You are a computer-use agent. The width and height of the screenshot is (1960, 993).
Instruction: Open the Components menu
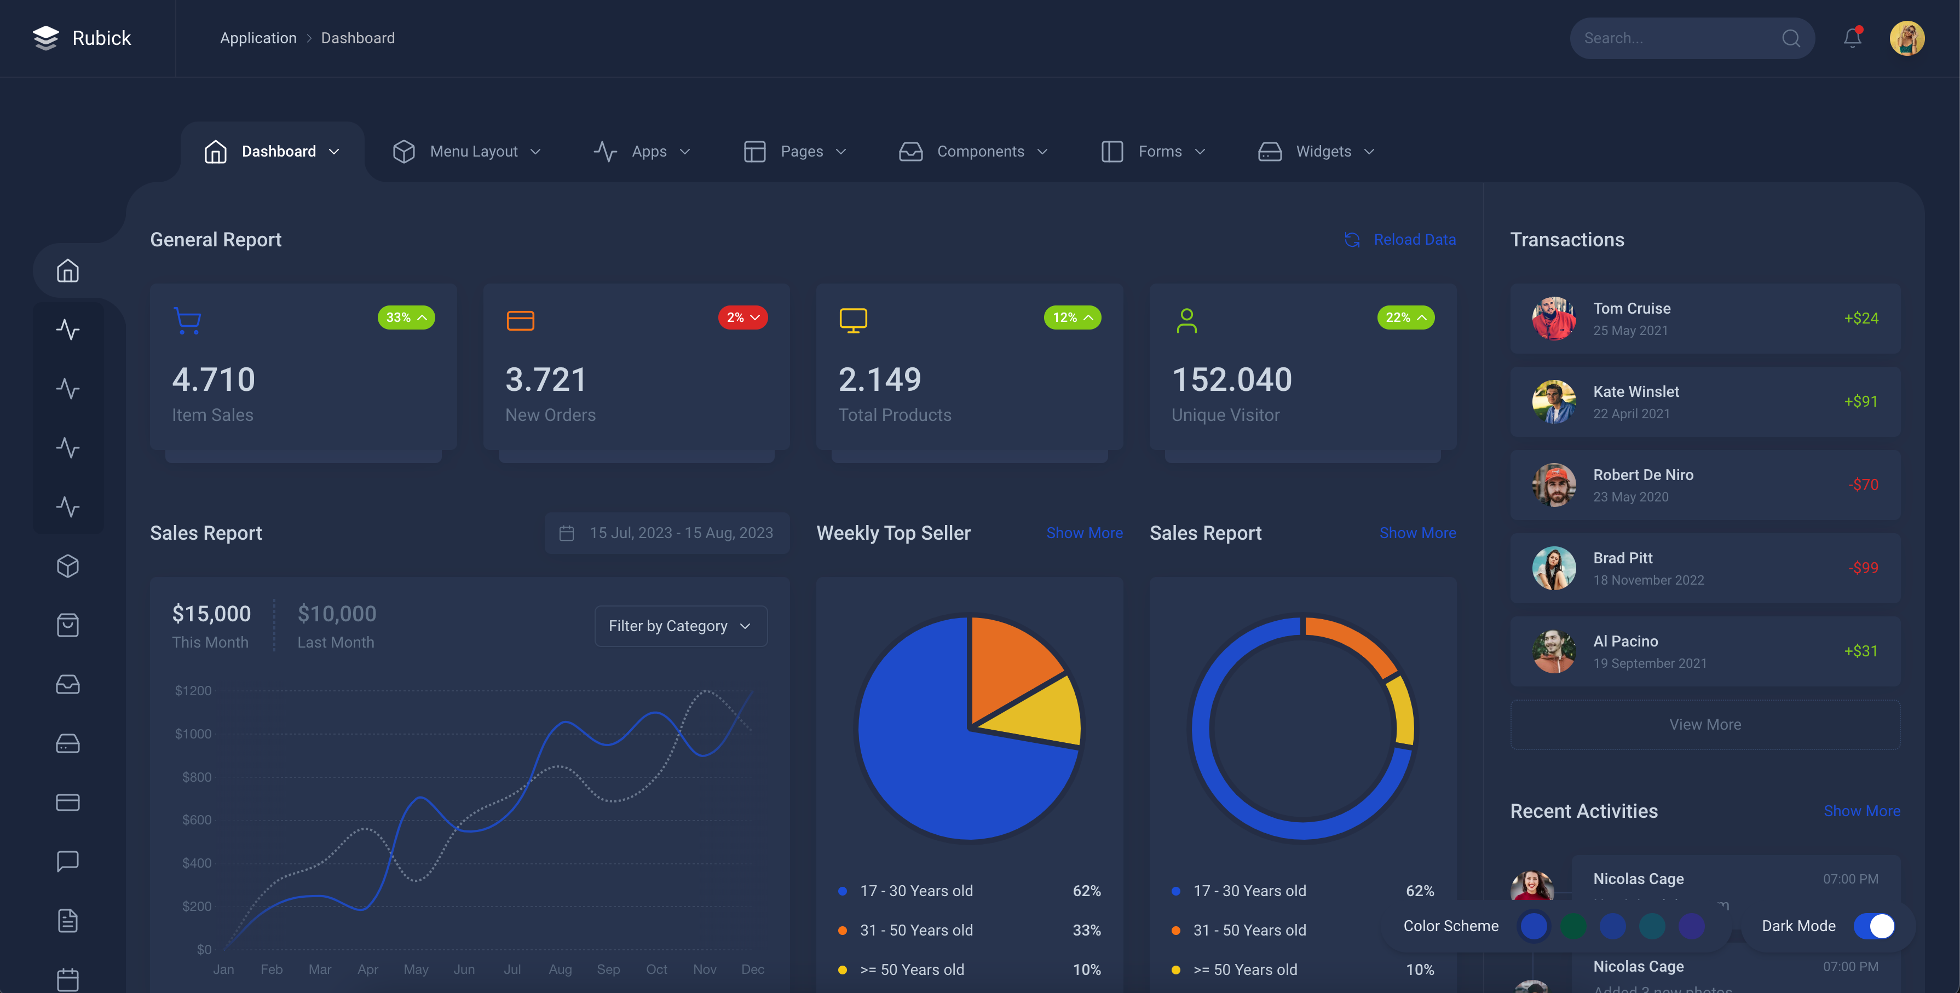click(973, 152)
